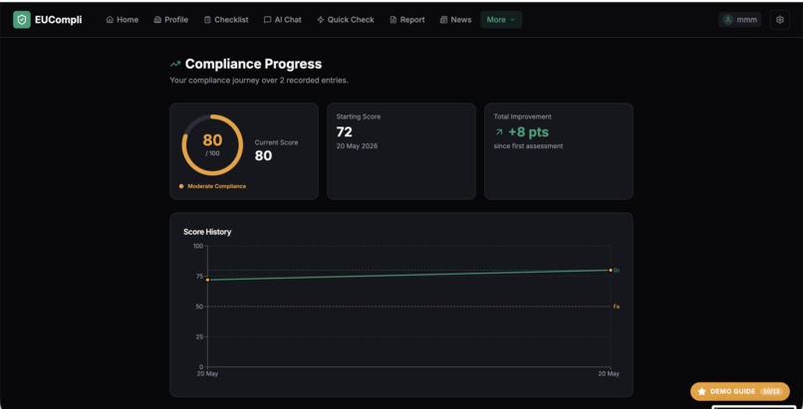Viewport: 803px width, 409px height.
Task: Click the since first assessment text
Action: (528, 146)
